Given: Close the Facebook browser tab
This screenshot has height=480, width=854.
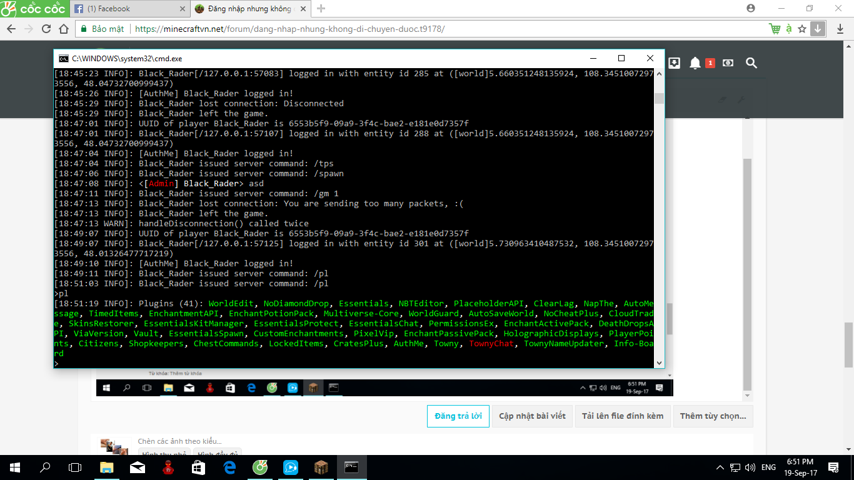Looking at the screenshot, I should pyautogui.click(x=181, y=9).
